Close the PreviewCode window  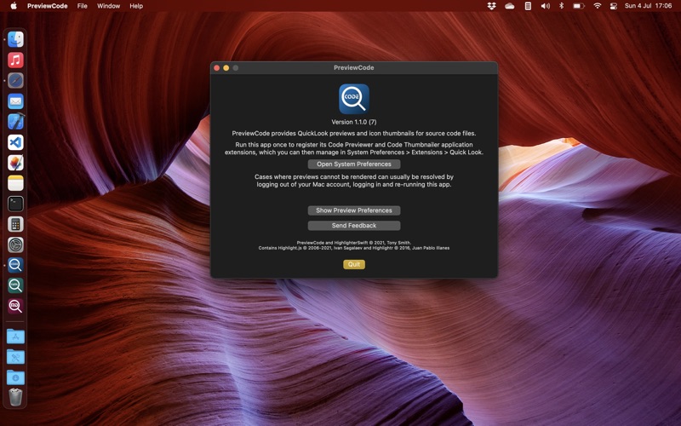(x=216, y=68)
